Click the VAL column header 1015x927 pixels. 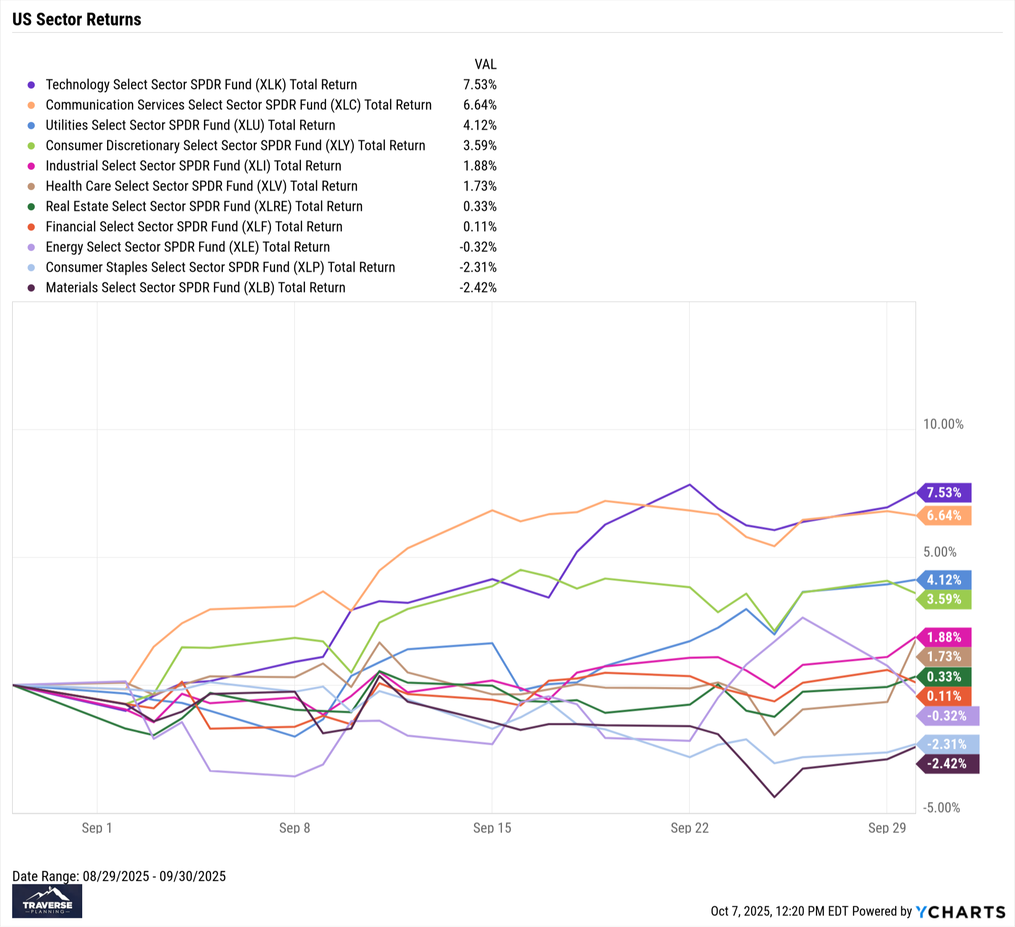485,64
